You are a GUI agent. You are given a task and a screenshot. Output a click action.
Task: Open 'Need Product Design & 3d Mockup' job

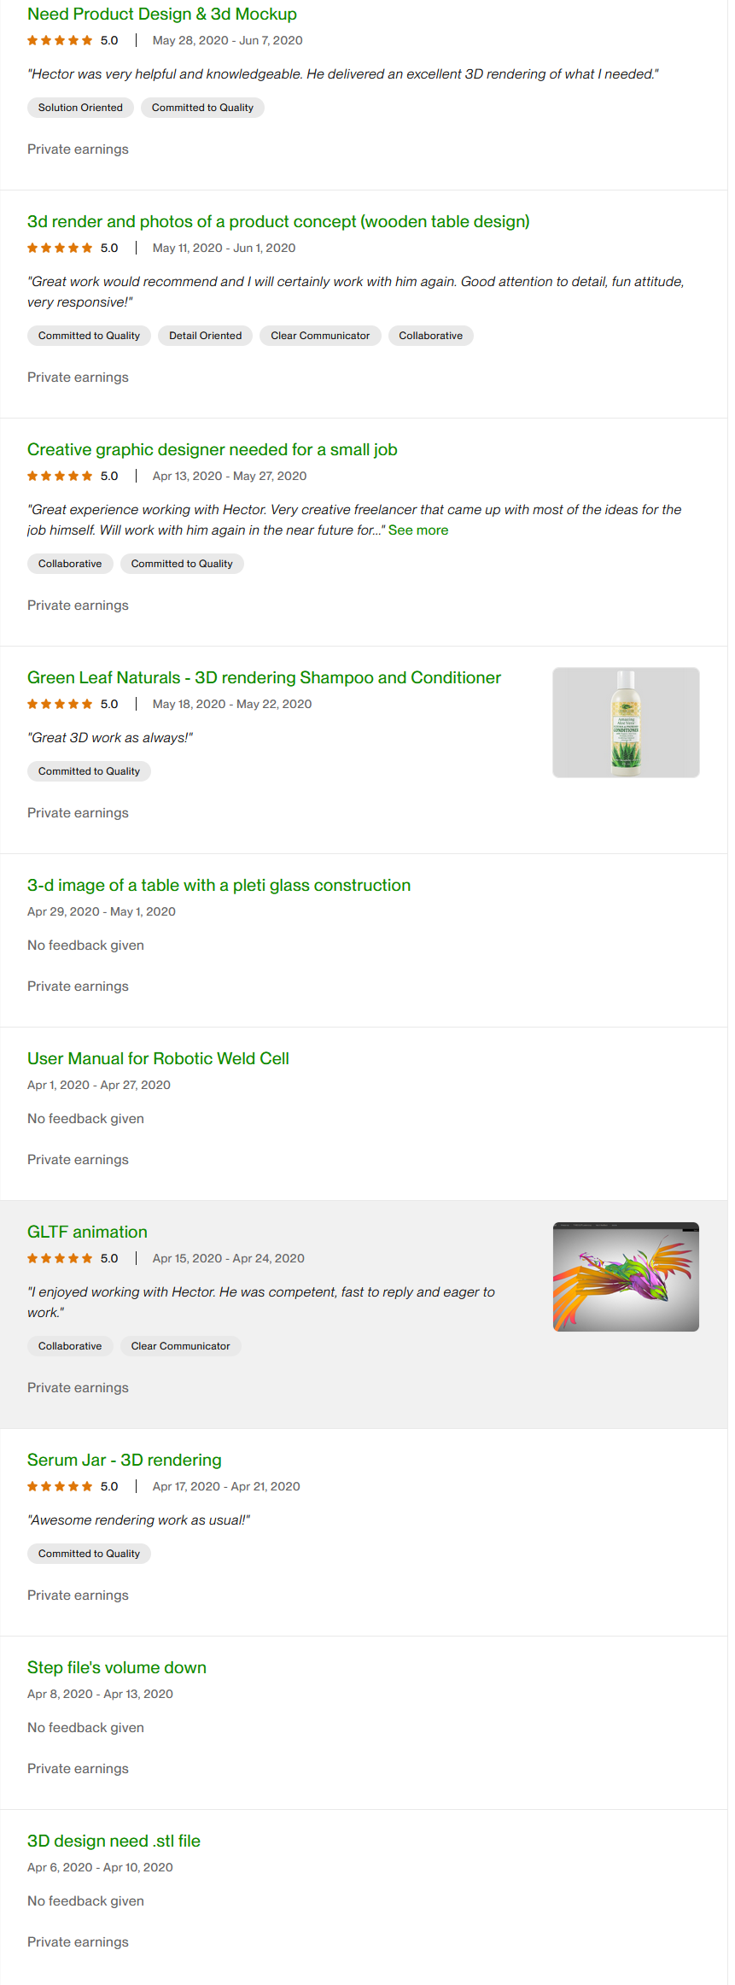162,15
